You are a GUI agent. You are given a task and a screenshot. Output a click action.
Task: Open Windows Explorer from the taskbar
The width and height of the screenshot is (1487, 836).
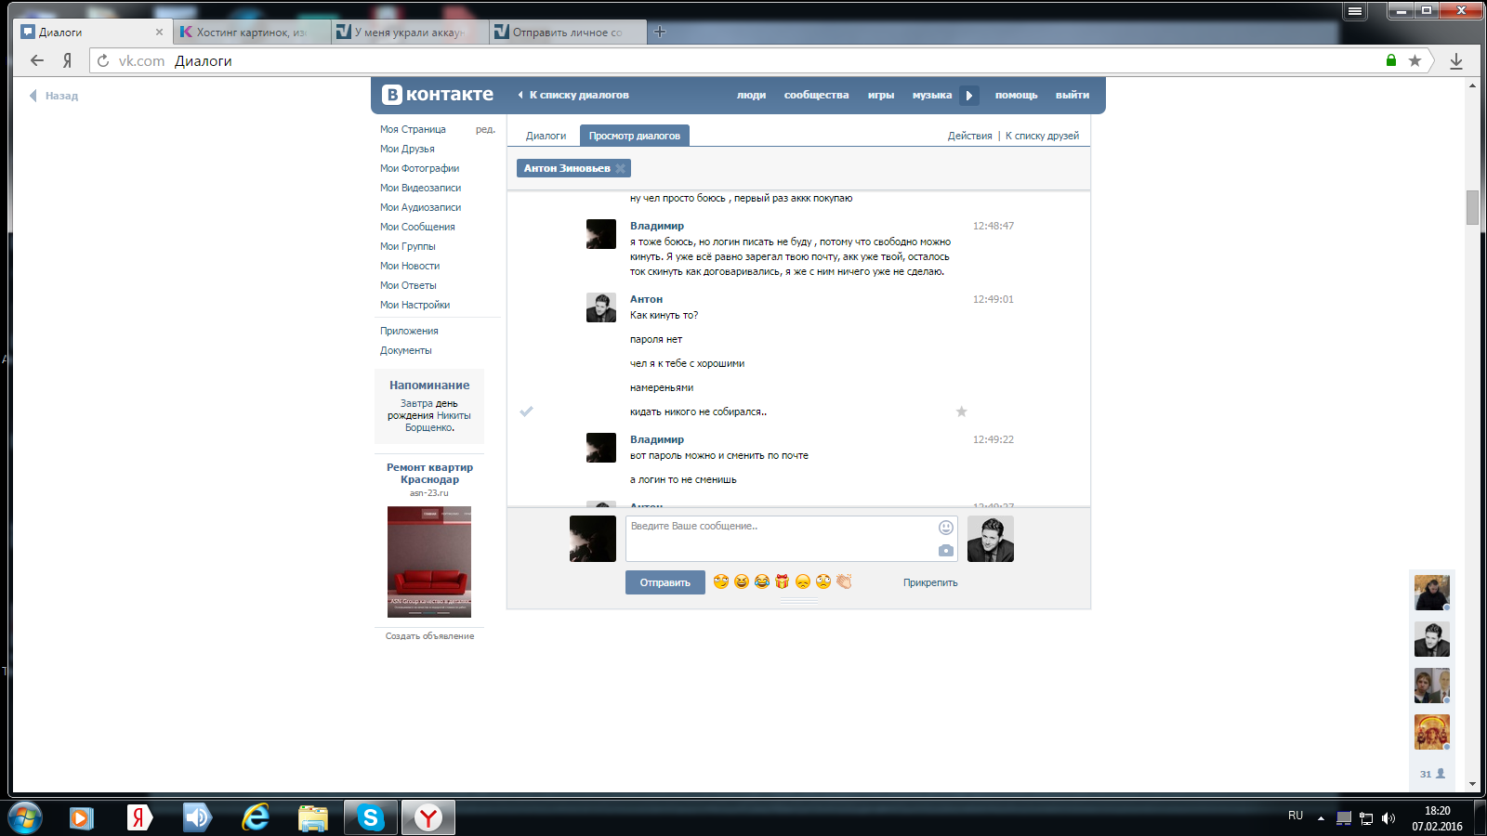tap(312, 817)
